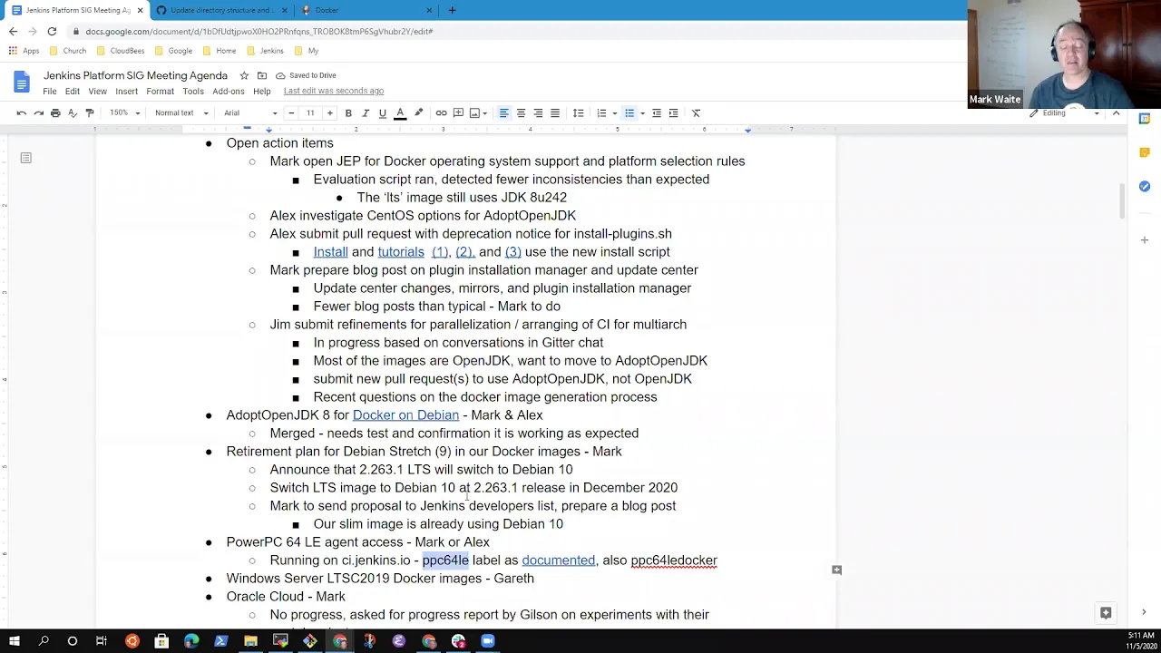1161x653 pixels.
Task: Open the Zoom app in taskbar
Action: (488, 641)
